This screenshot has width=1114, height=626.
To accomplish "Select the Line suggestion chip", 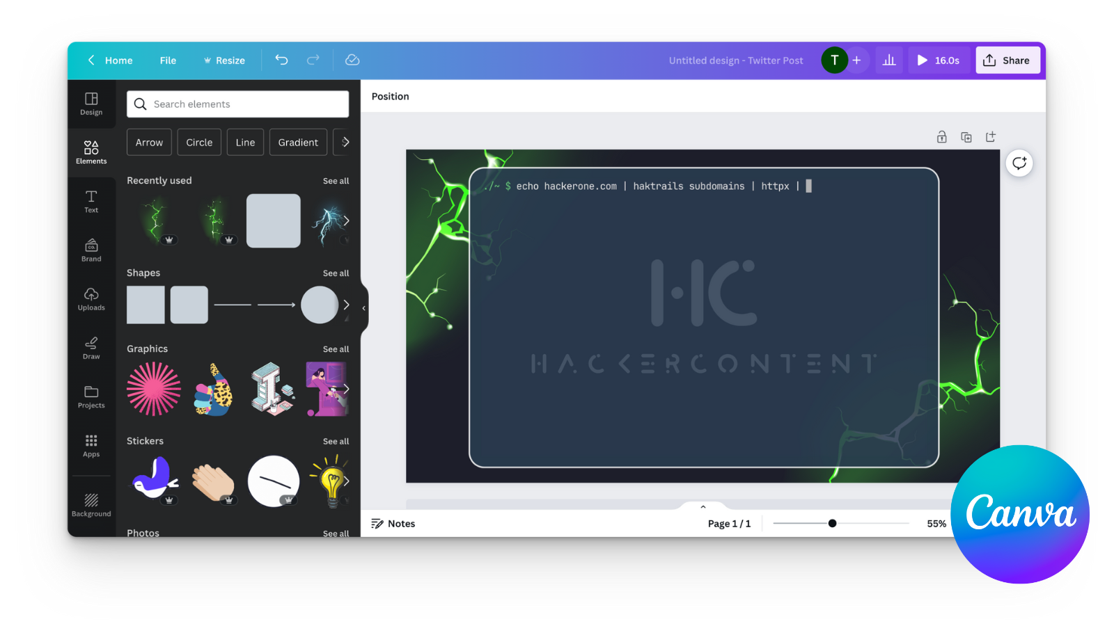I will (x=245, y=142).
